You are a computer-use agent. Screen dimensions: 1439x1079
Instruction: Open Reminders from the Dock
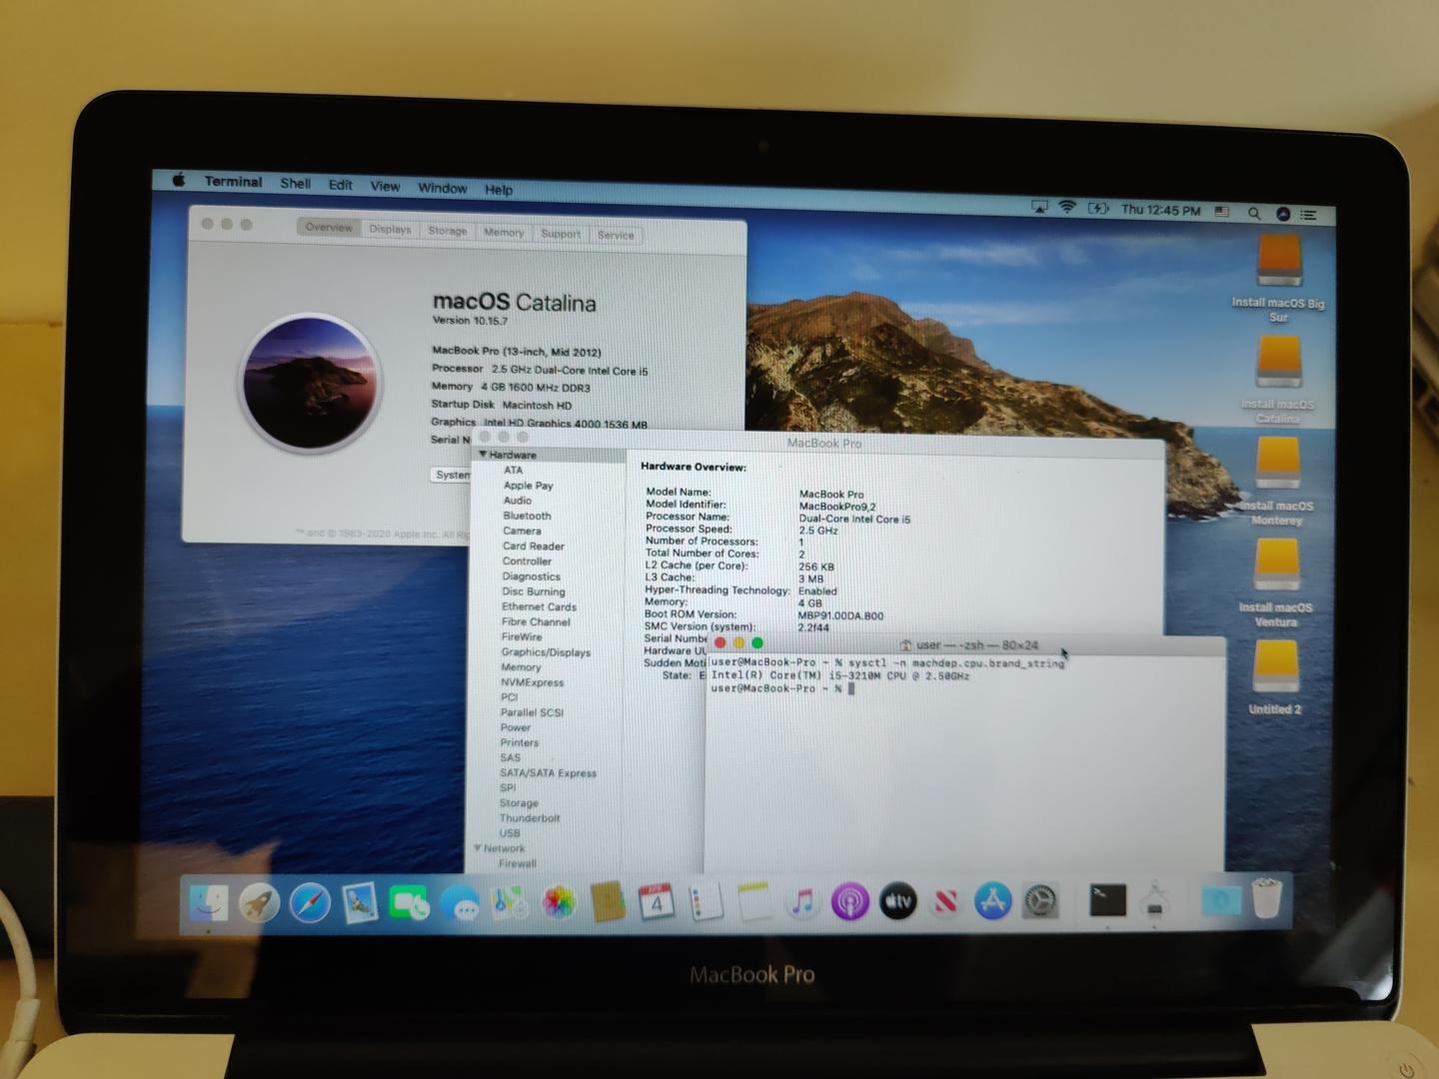(x=706, y=903)
